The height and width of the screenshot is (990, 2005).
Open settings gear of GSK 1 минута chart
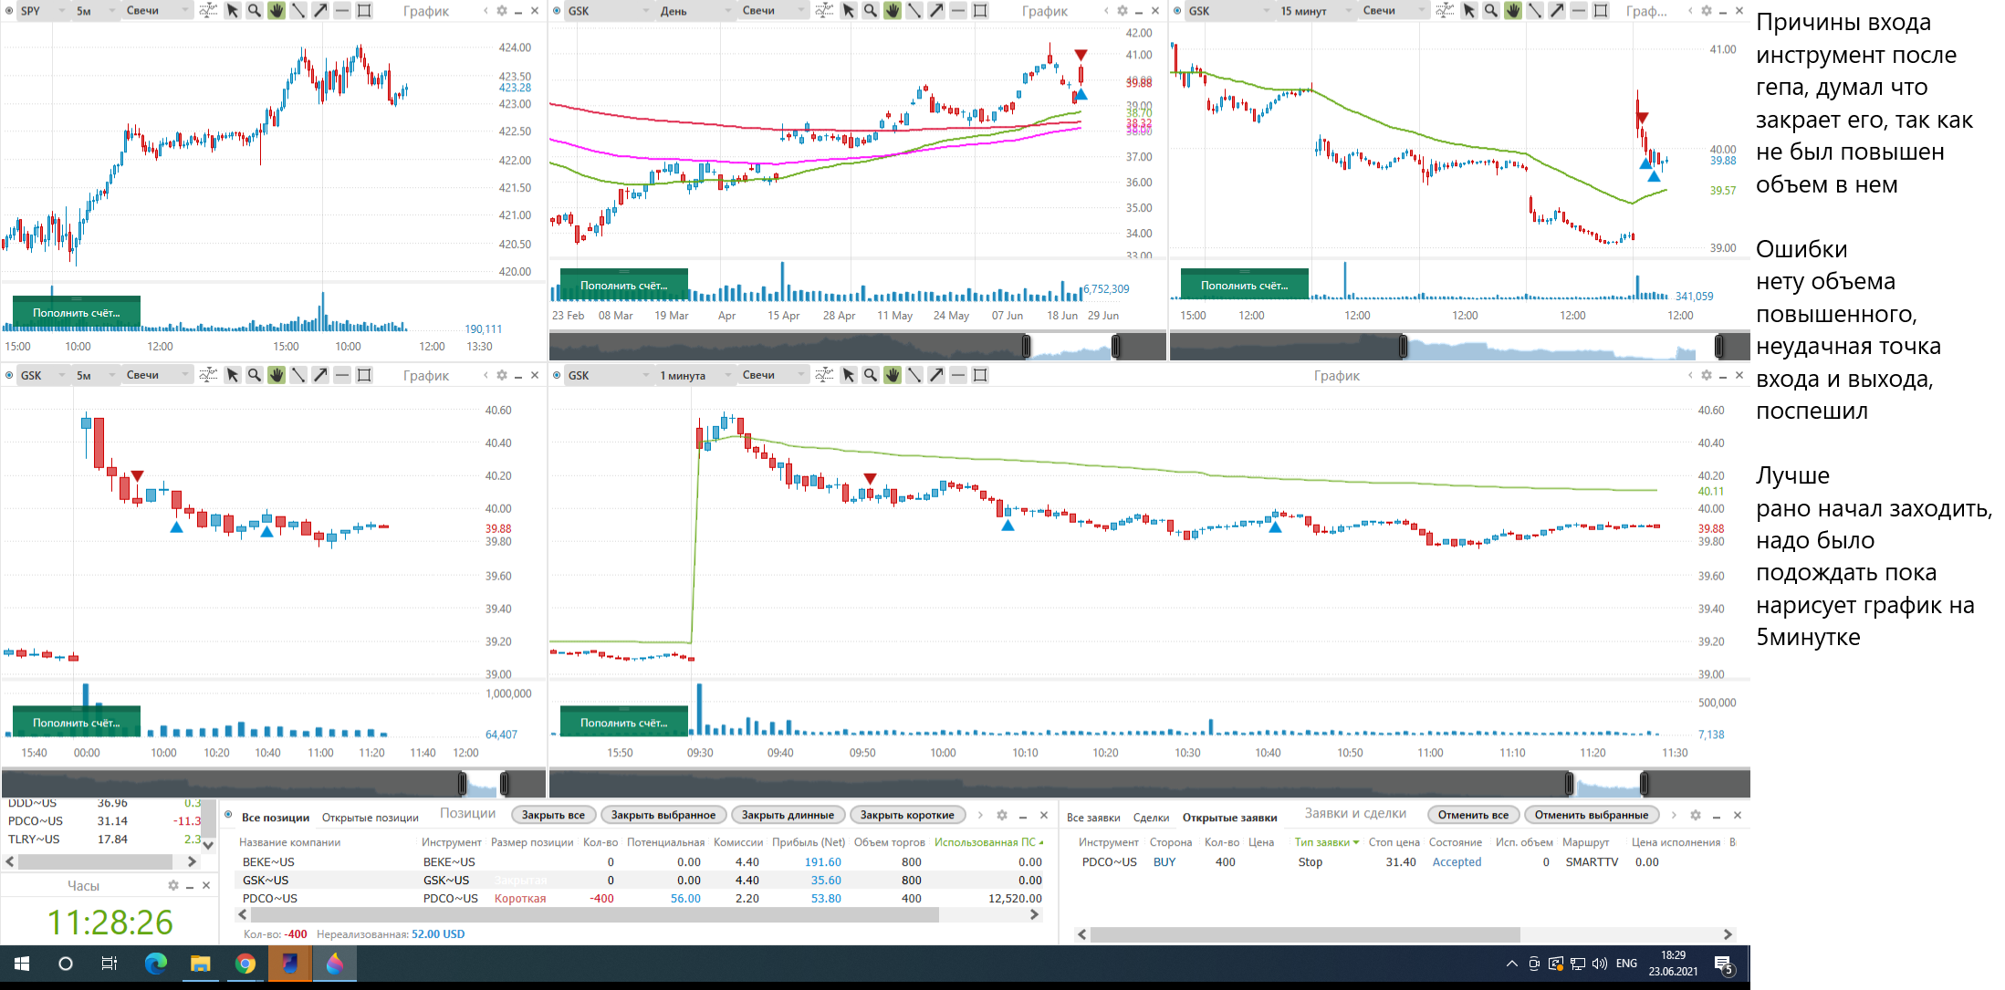(1707, 375)
